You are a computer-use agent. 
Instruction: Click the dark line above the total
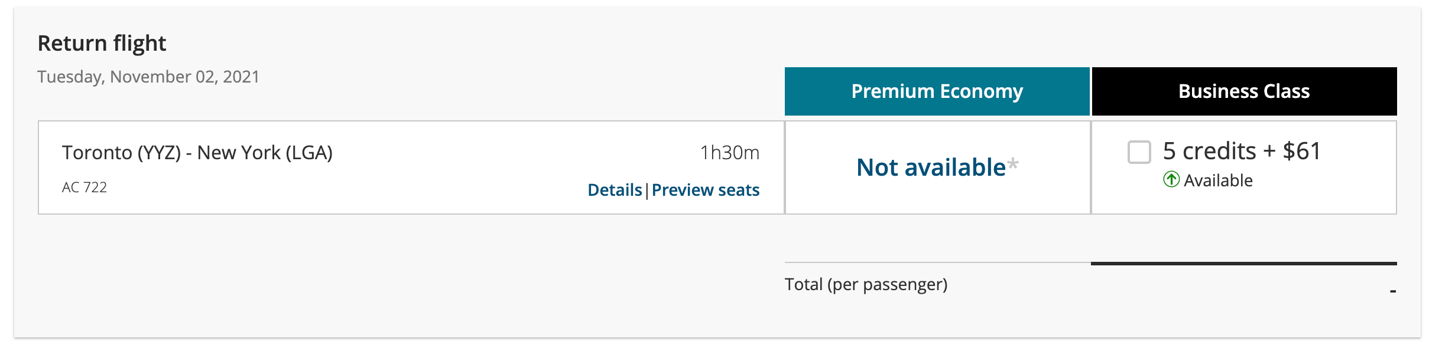click(1243, 263)
